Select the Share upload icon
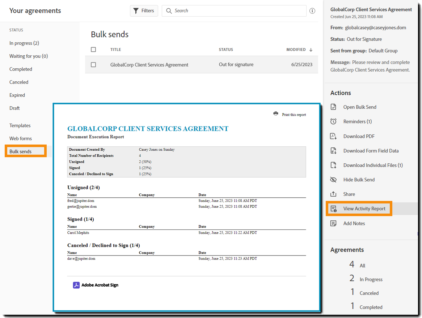The image size is (422, 318). (x=333, y=194)
